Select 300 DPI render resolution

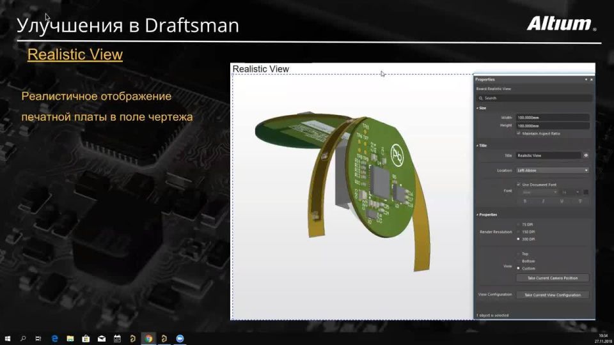(x=519, y=239)
